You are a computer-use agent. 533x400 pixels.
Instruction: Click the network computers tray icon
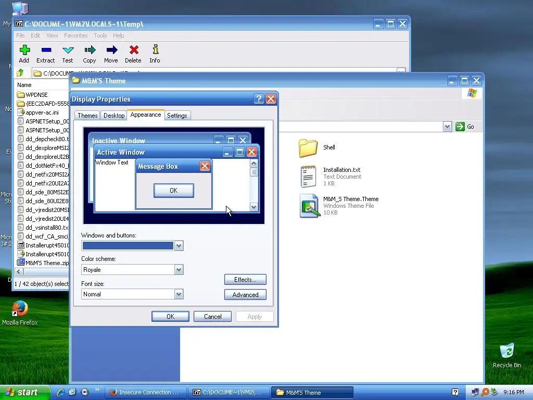[x=476, y=393]
